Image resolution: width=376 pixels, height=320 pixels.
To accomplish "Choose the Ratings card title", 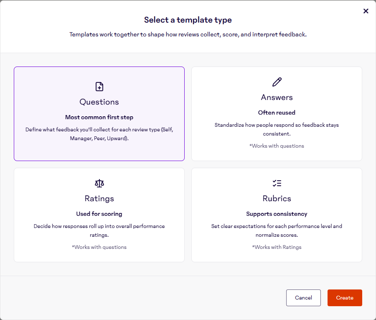I will click(x=99, y=199).
